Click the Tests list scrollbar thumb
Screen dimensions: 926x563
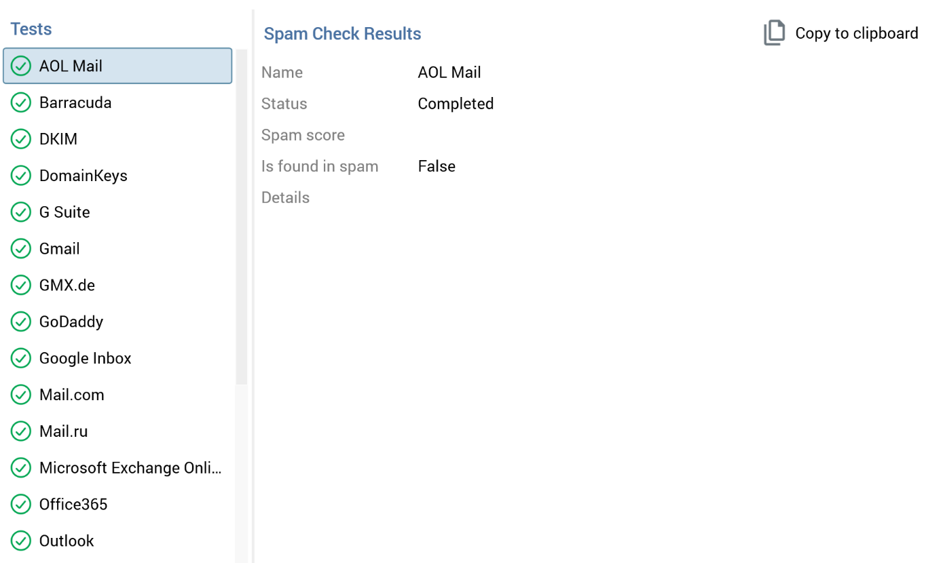[242, 217]
